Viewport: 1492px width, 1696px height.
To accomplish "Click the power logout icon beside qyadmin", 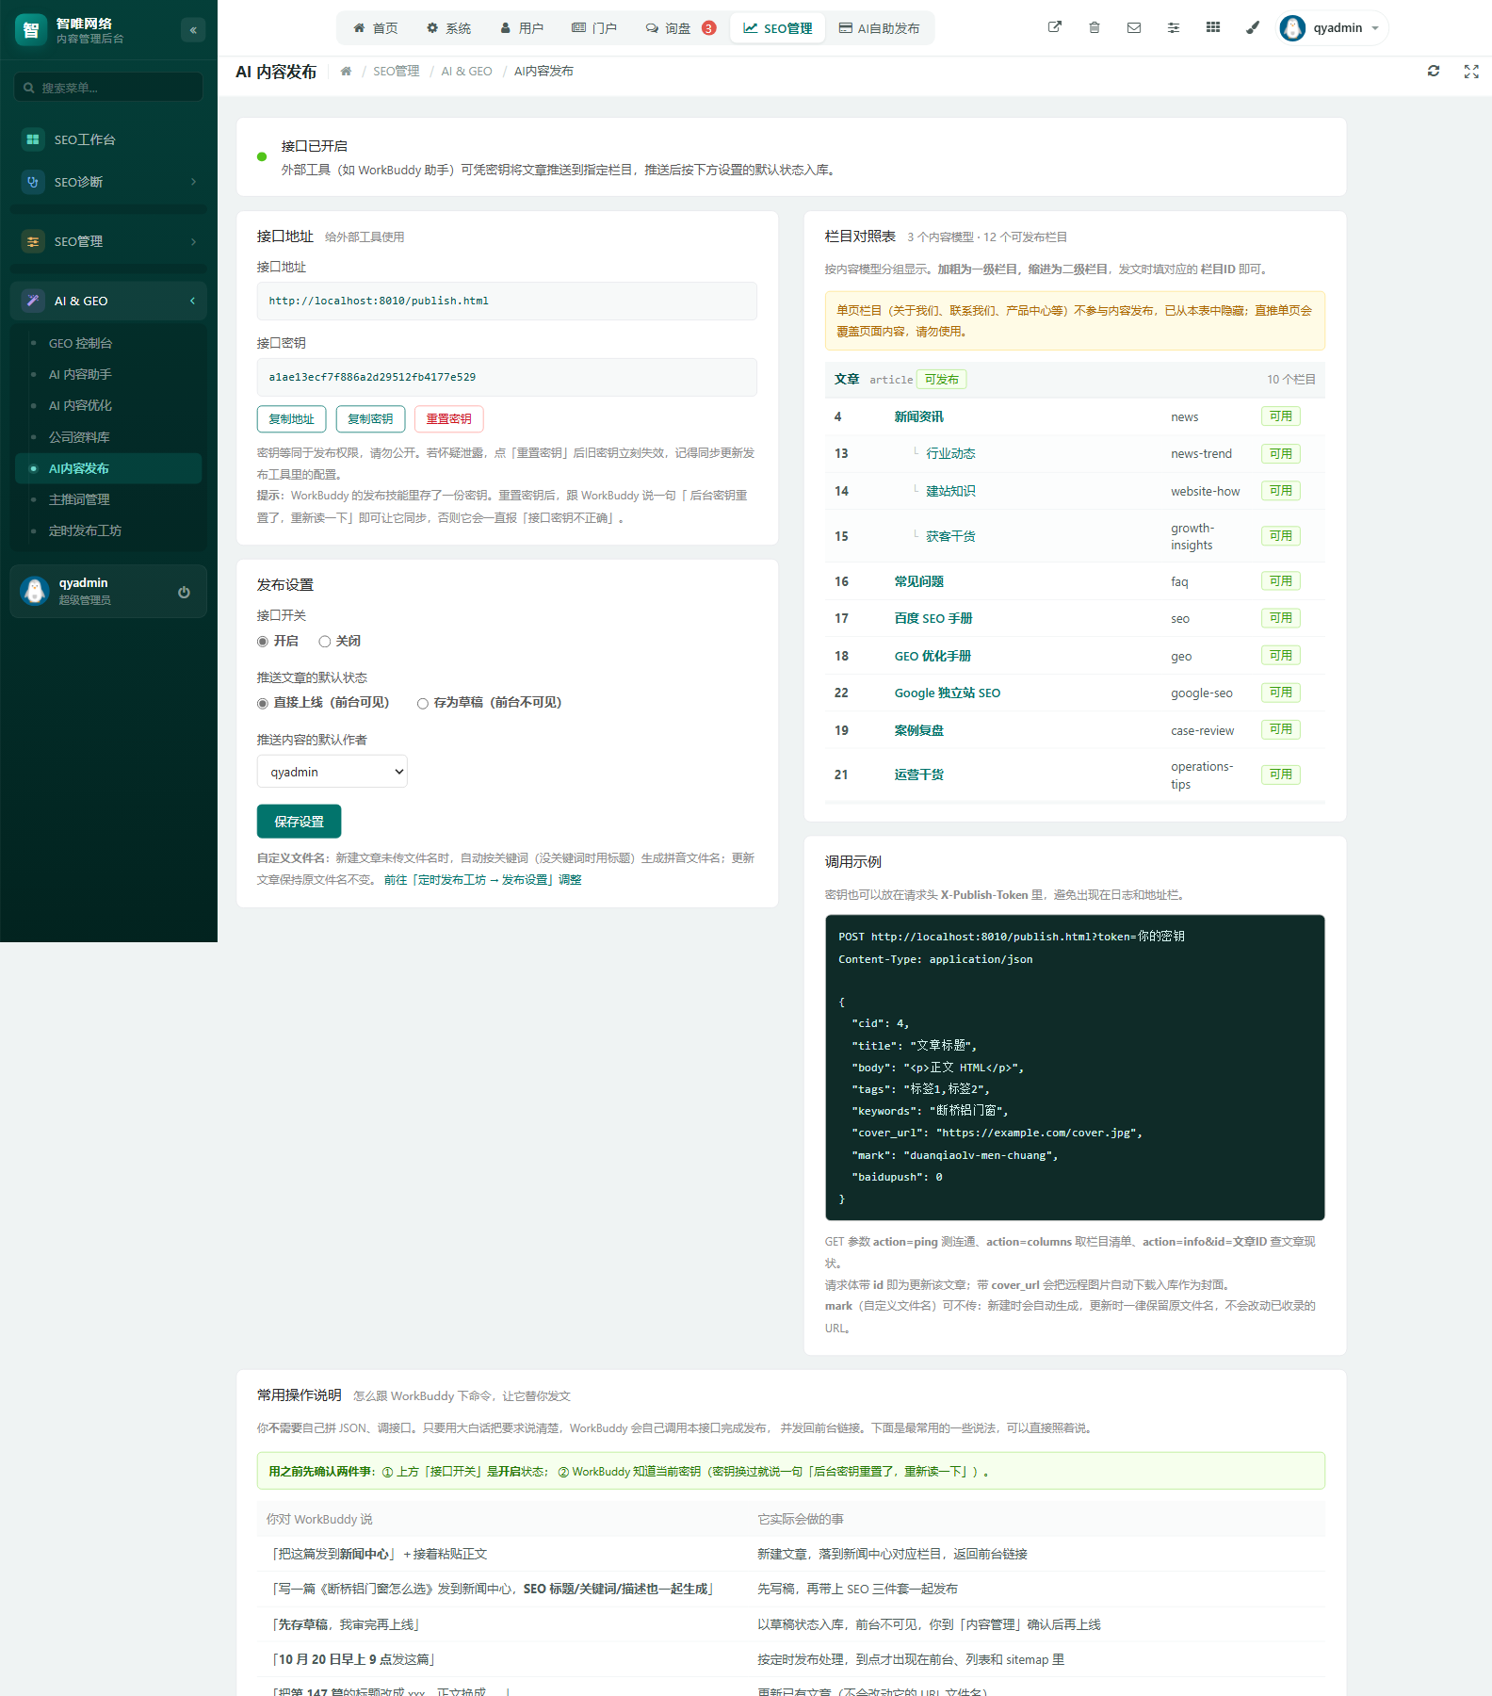I will 184,592.
